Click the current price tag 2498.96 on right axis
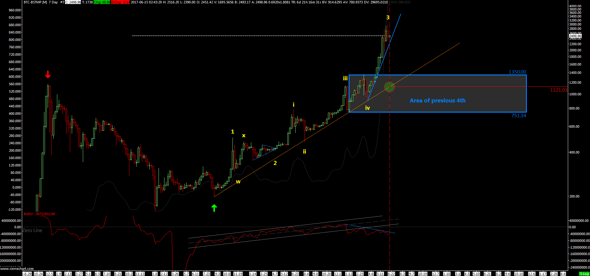 575,36
